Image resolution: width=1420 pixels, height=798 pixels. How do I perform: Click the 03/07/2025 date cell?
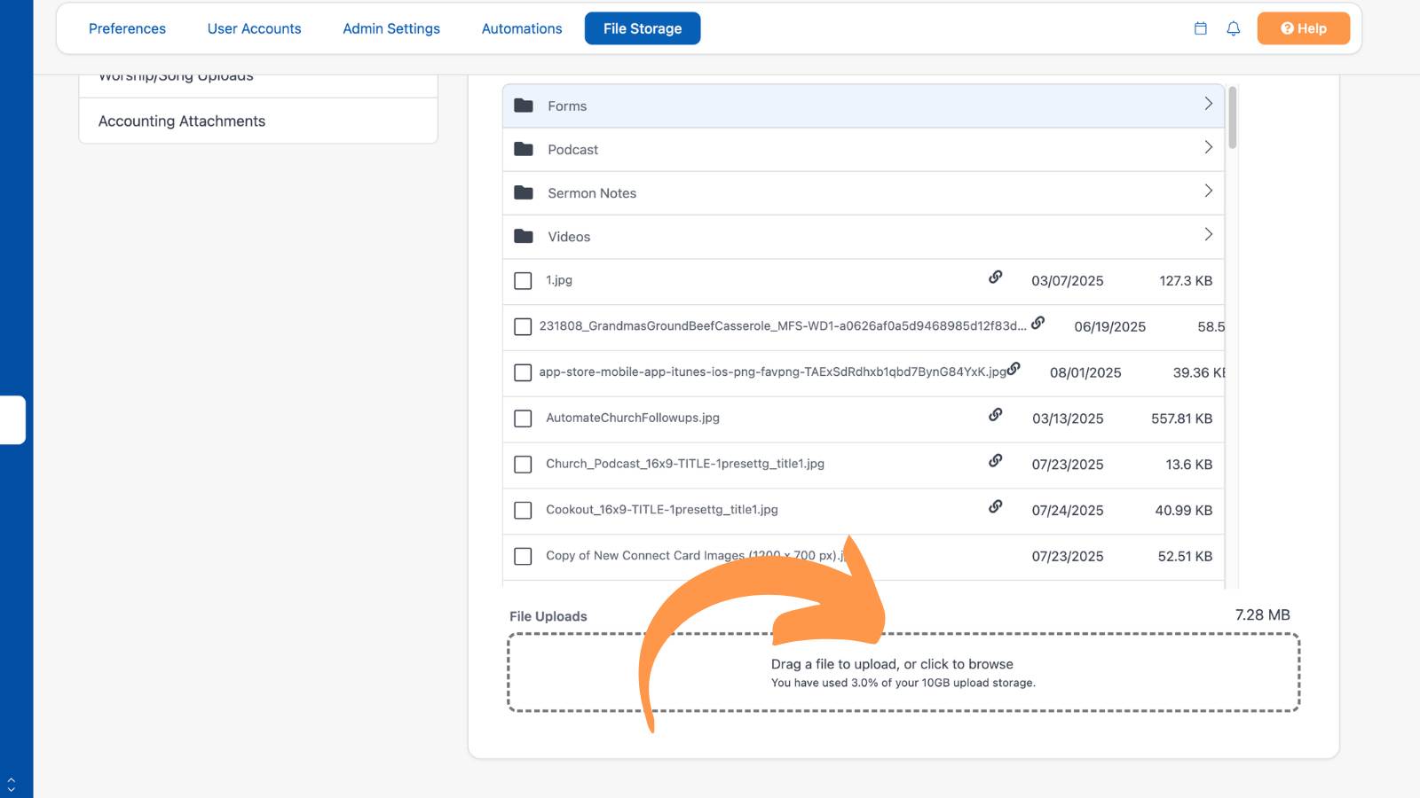(x=1068, y=281)
